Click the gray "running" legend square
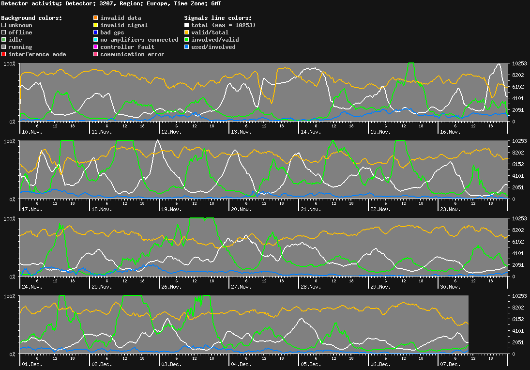 point(3,46)
